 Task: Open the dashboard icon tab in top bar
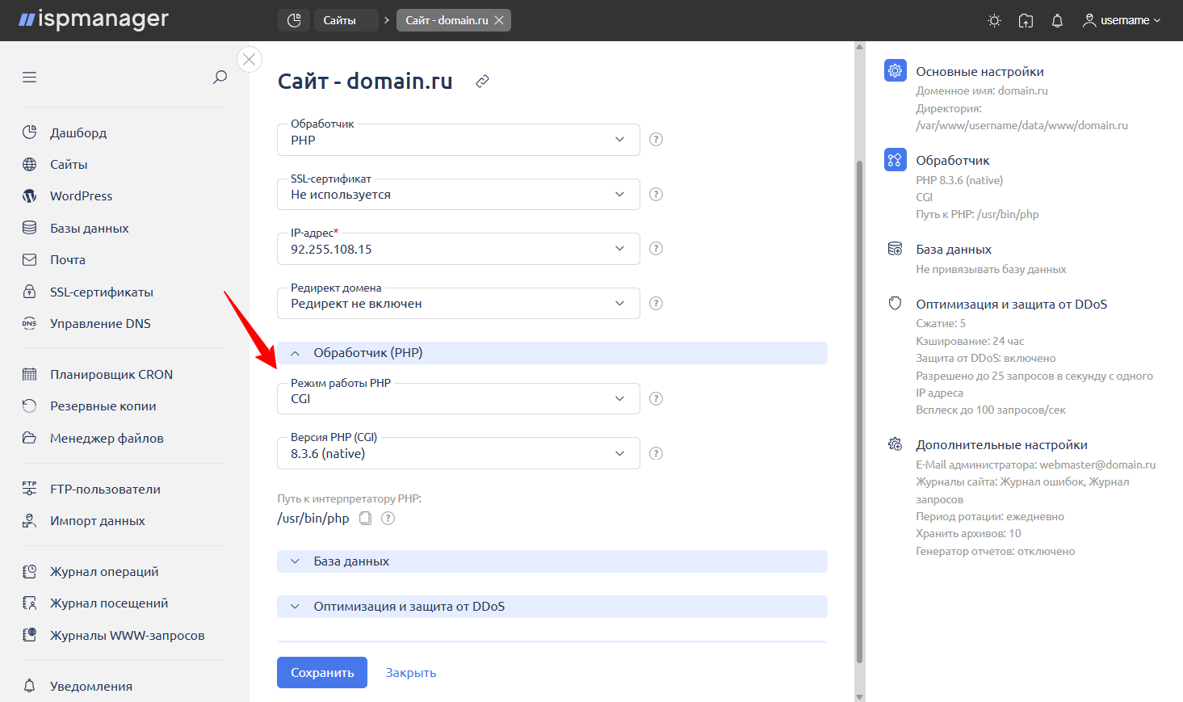click(x=294, y=20)
